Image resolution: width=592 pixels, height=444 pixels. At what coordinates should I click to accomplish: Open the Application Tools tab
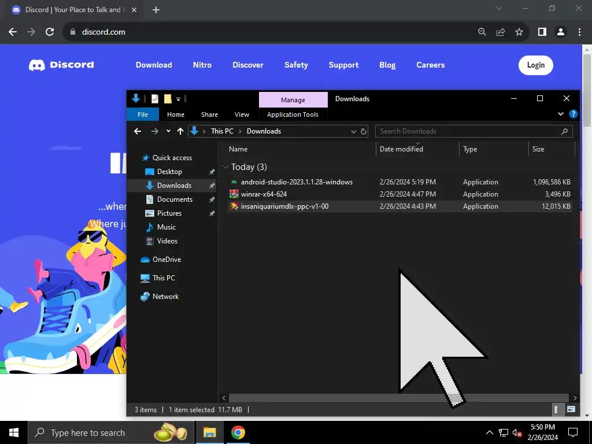293,114
